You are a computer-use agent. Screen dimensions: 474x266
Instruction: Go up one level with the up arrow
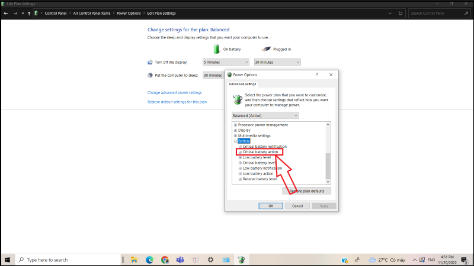[x=29, y=13]
